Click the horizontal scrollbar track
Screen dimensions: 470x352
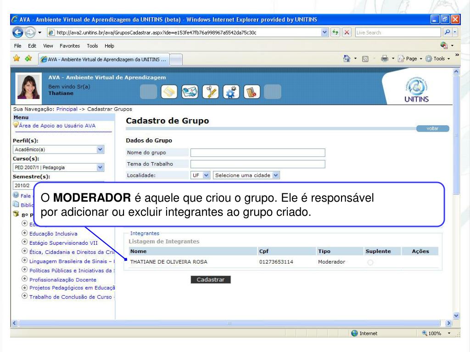[x=229, y=323]
